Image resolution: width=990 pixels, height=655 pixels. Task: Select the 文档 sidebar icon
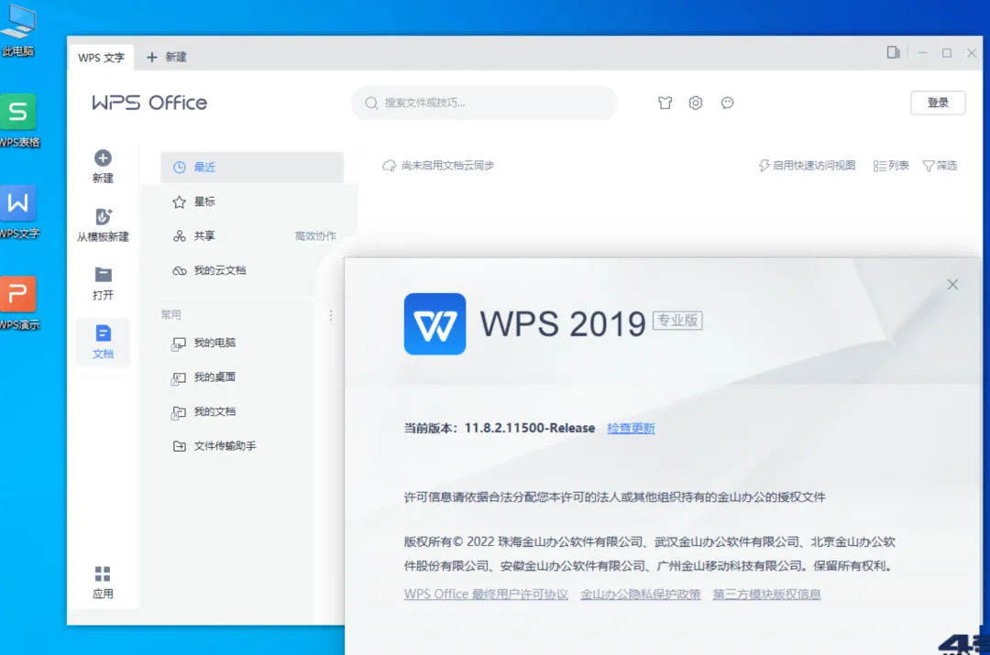[103, 342]
